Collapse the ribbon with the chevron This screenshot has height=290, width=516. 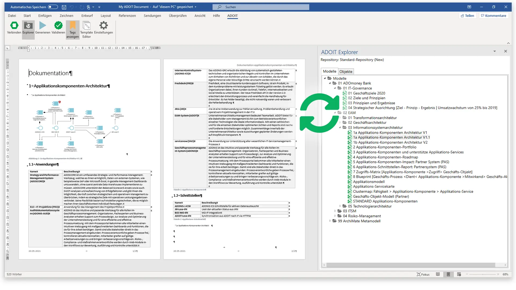pos(508,43)
